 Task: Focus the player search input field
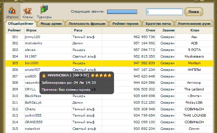[x=164, y=12]
